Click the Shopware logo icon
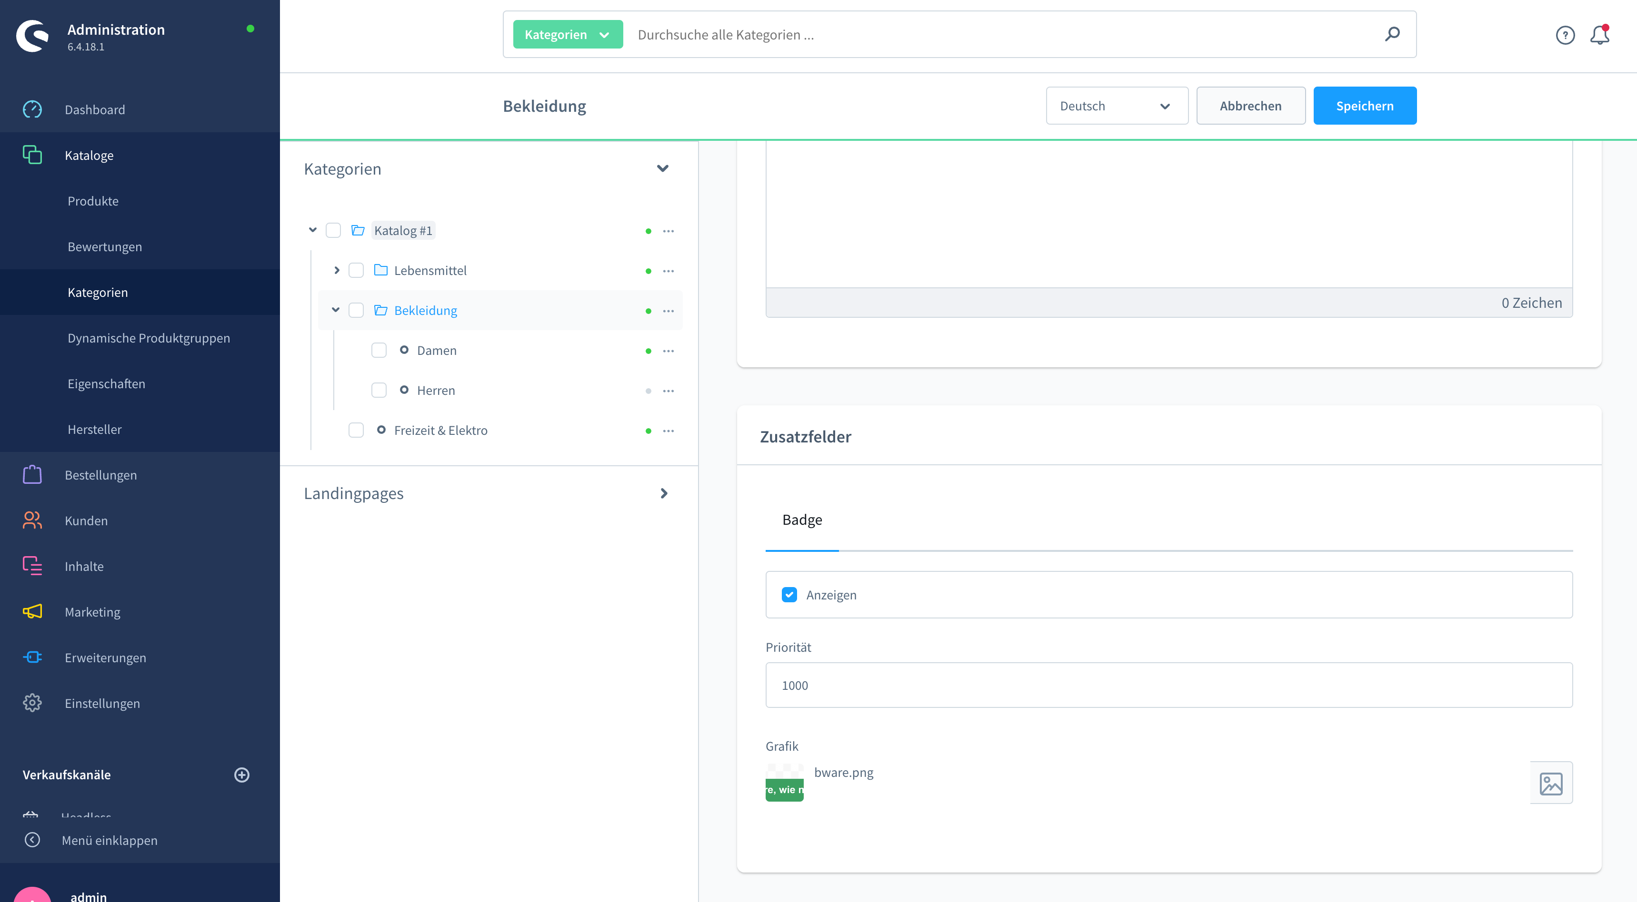Image resolution: width=1637 pixels, height=902 pixels. (32, 36)
